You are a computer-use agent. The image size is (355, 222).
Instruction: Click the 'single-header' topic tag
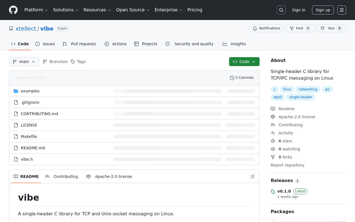pyautogui.click(x=301, y=97)
